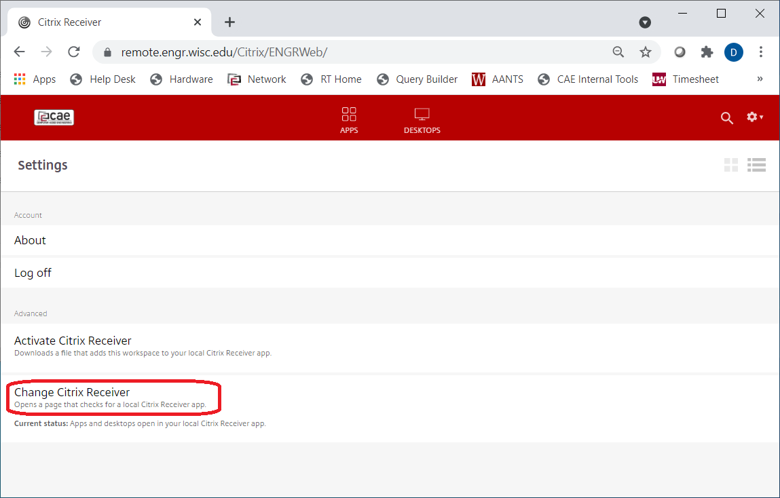Select the Log off option
Screen dimensions: 780x498
click(x=390, y=273)
